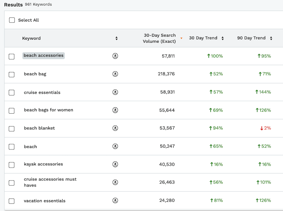Open Amazon icon for beach accessories row
The image size is (283, 211).
(115, 56)
